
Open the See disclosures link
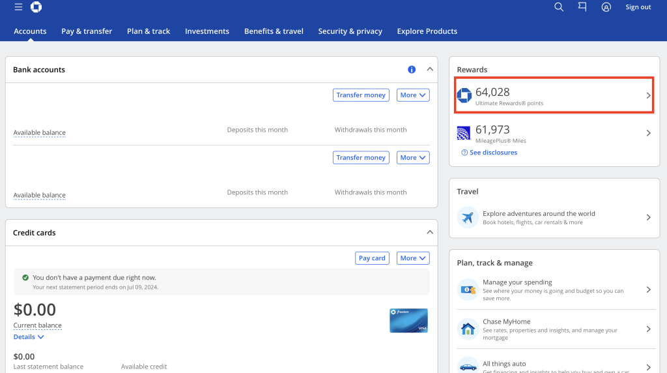pyautogui.click(x=494, y=153)
